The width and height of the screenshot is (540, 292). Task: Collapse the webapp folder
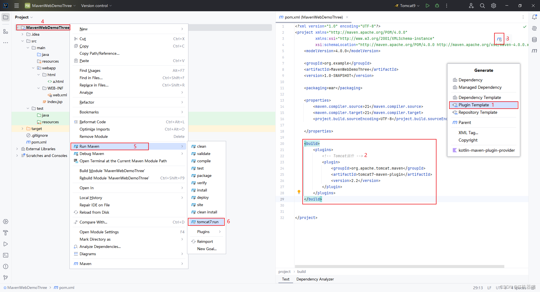[x=33, y=68]
